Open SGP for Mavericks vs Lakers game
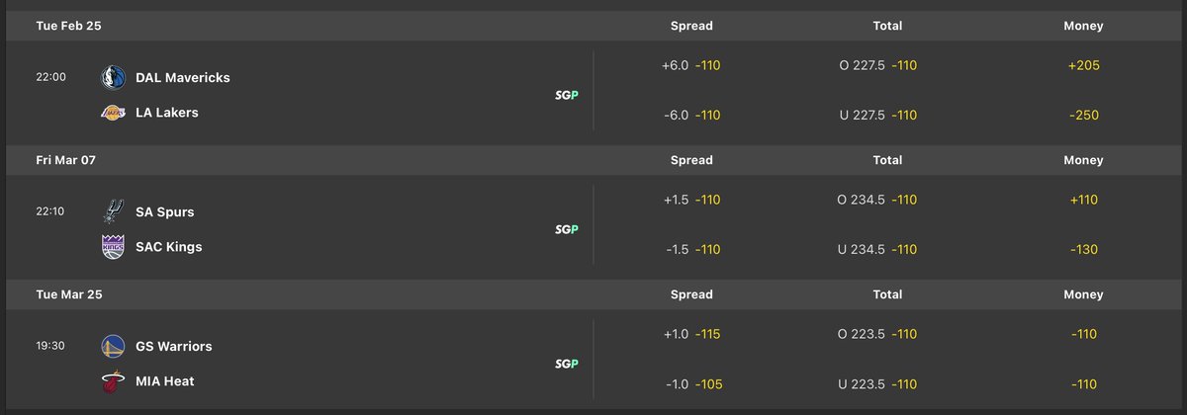The width and height of the screenshot is (1187, 415). [566, 95]
